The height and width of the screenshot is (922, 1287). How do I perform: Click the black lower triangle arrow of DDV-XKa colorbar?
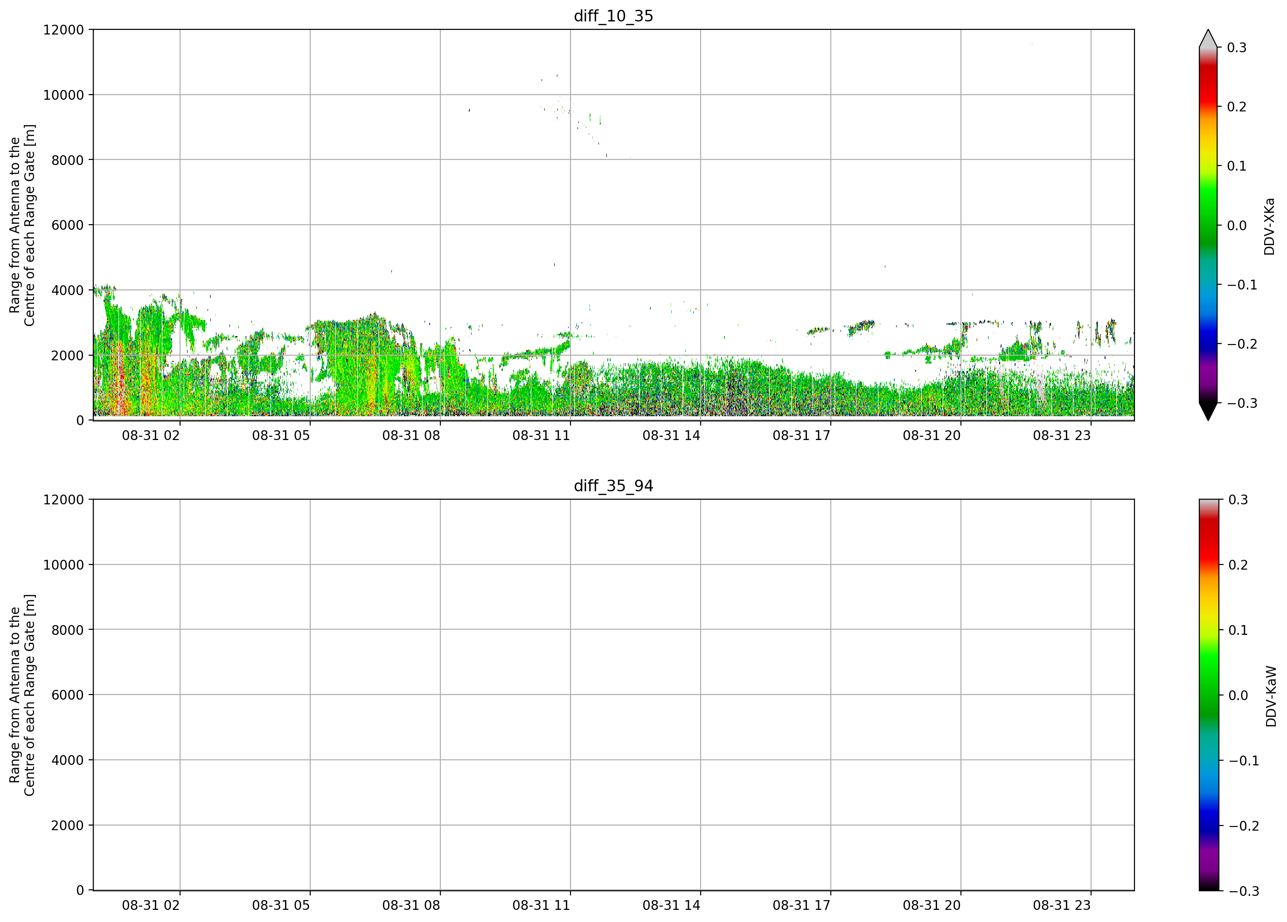[x=1208, y=412]
